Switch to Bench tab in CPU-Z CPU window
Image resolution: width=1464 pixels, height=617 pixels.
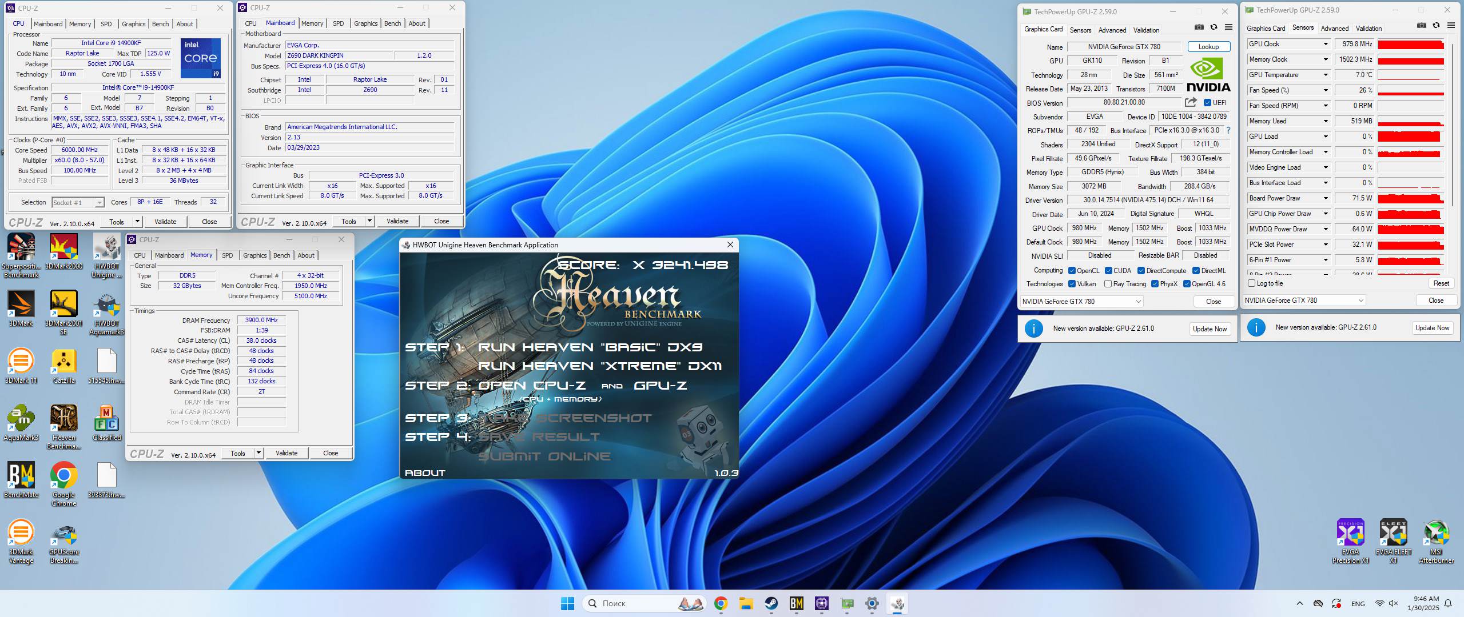(x=160, y=24)
